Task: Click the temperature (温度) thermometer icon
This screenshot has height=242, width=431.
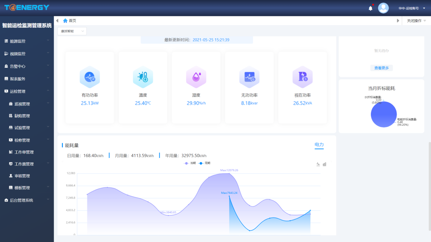Action: (x=143, y=77)
